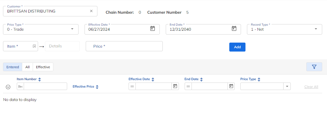327x115 pixels.
Task: Expand the circled chevron in grid header
Action: (x=8, y=87)
